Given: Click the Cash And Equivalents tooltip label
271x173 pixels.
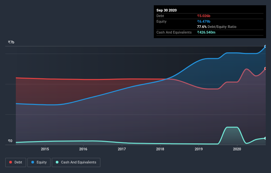Looking at the screenshot, I should coord(174,32).
